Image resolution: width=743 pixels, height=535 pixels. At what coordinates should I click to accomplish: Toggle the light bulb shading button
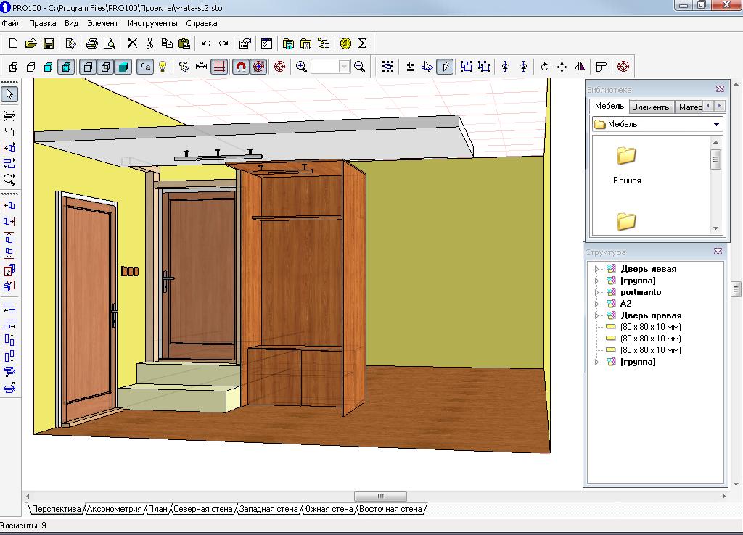(163, 67)
